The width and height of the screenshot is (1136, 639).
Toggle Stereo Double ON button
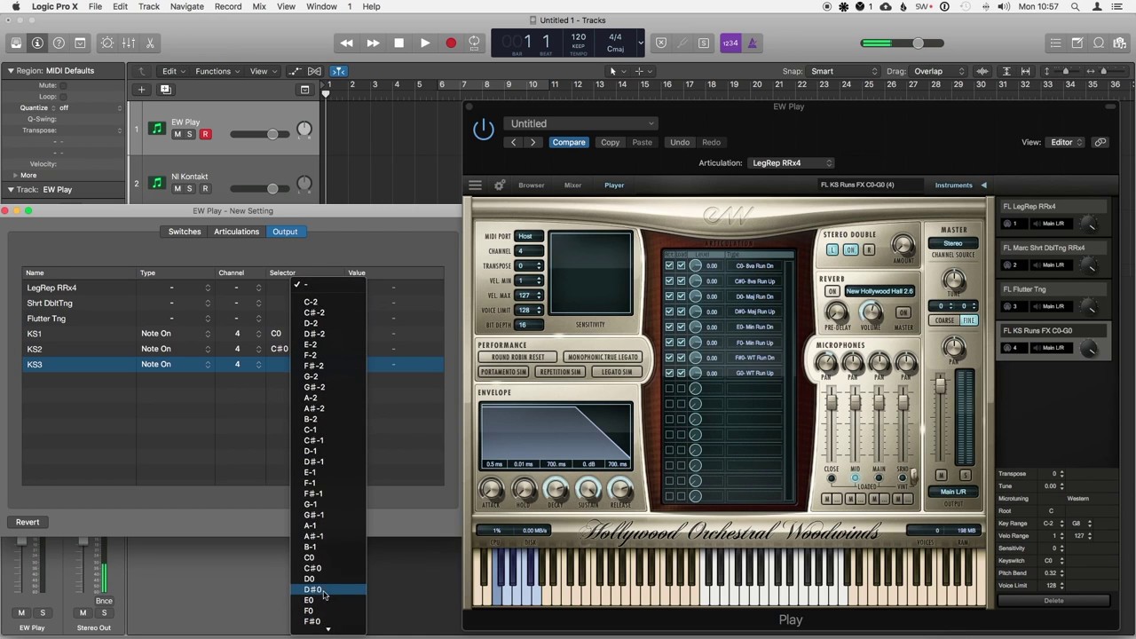850,250
